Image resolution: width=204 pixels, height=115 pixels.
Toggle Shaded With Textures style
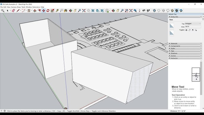tap(177, 10)
